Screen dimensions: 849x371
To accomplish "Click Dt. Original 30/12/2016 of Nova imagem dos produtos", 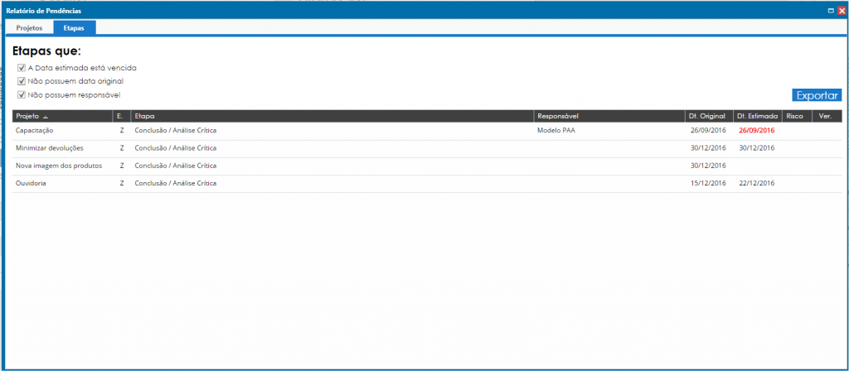I will (x=708, y=166).
